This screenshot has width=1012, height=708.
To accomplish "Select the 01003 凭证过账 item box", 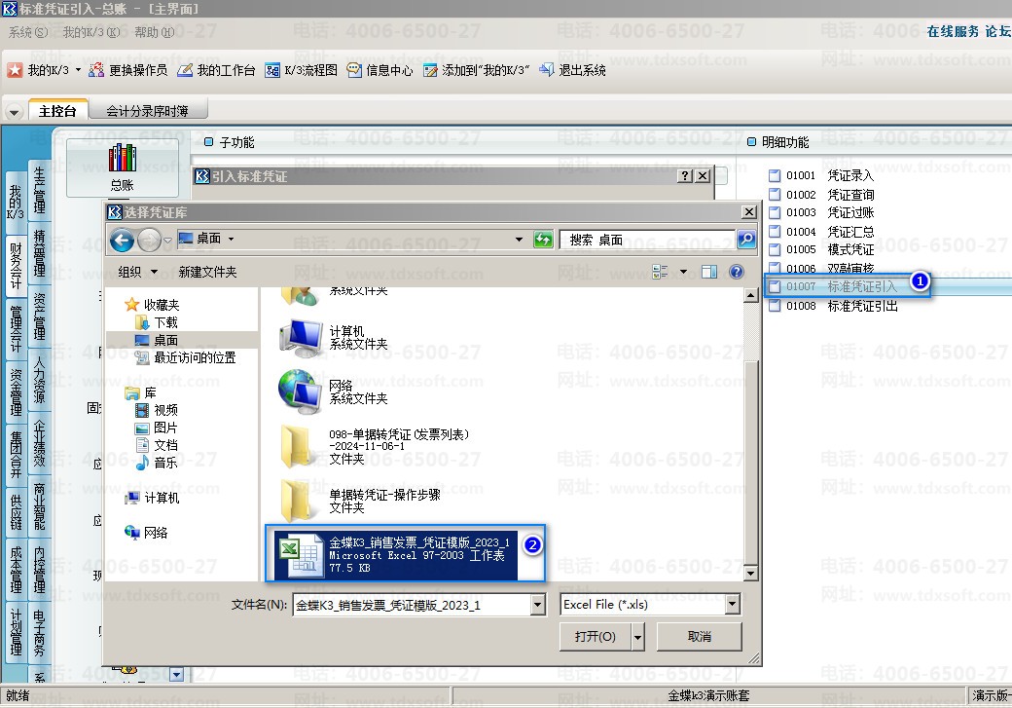I will [x=775, y=212].
